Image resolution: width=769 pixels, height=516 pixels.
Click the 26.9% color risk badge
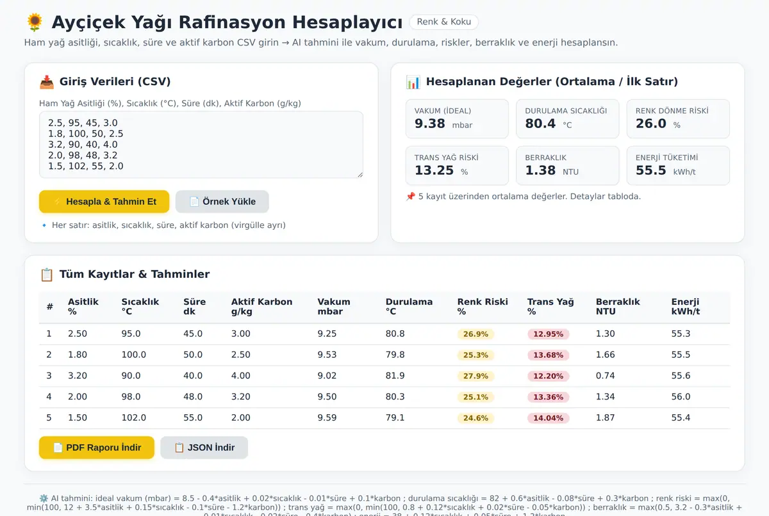click(x=475, y=334)
